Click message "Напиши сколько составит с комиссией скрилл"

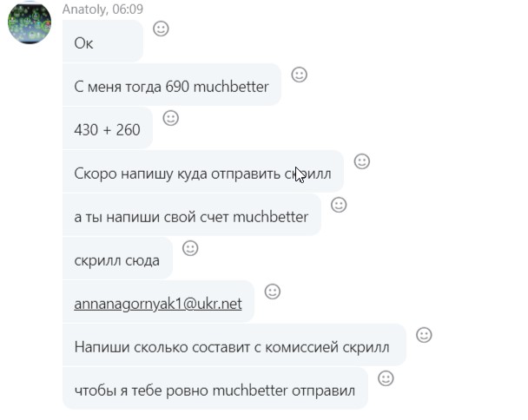click(234, 345)
